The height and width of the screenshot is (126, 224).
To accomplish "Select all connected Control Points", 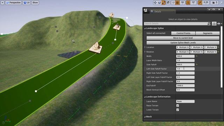I will pyautogui.click(x=183, y=33).
